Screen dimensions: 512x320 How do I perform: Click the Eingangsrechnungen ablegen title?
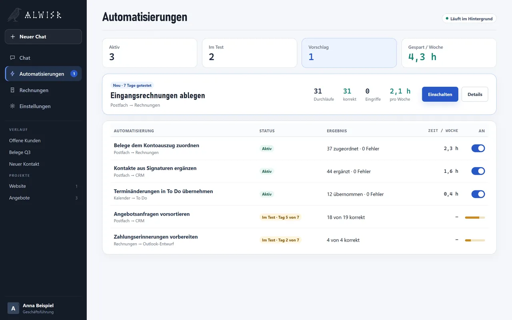click(x=158, y=96)
